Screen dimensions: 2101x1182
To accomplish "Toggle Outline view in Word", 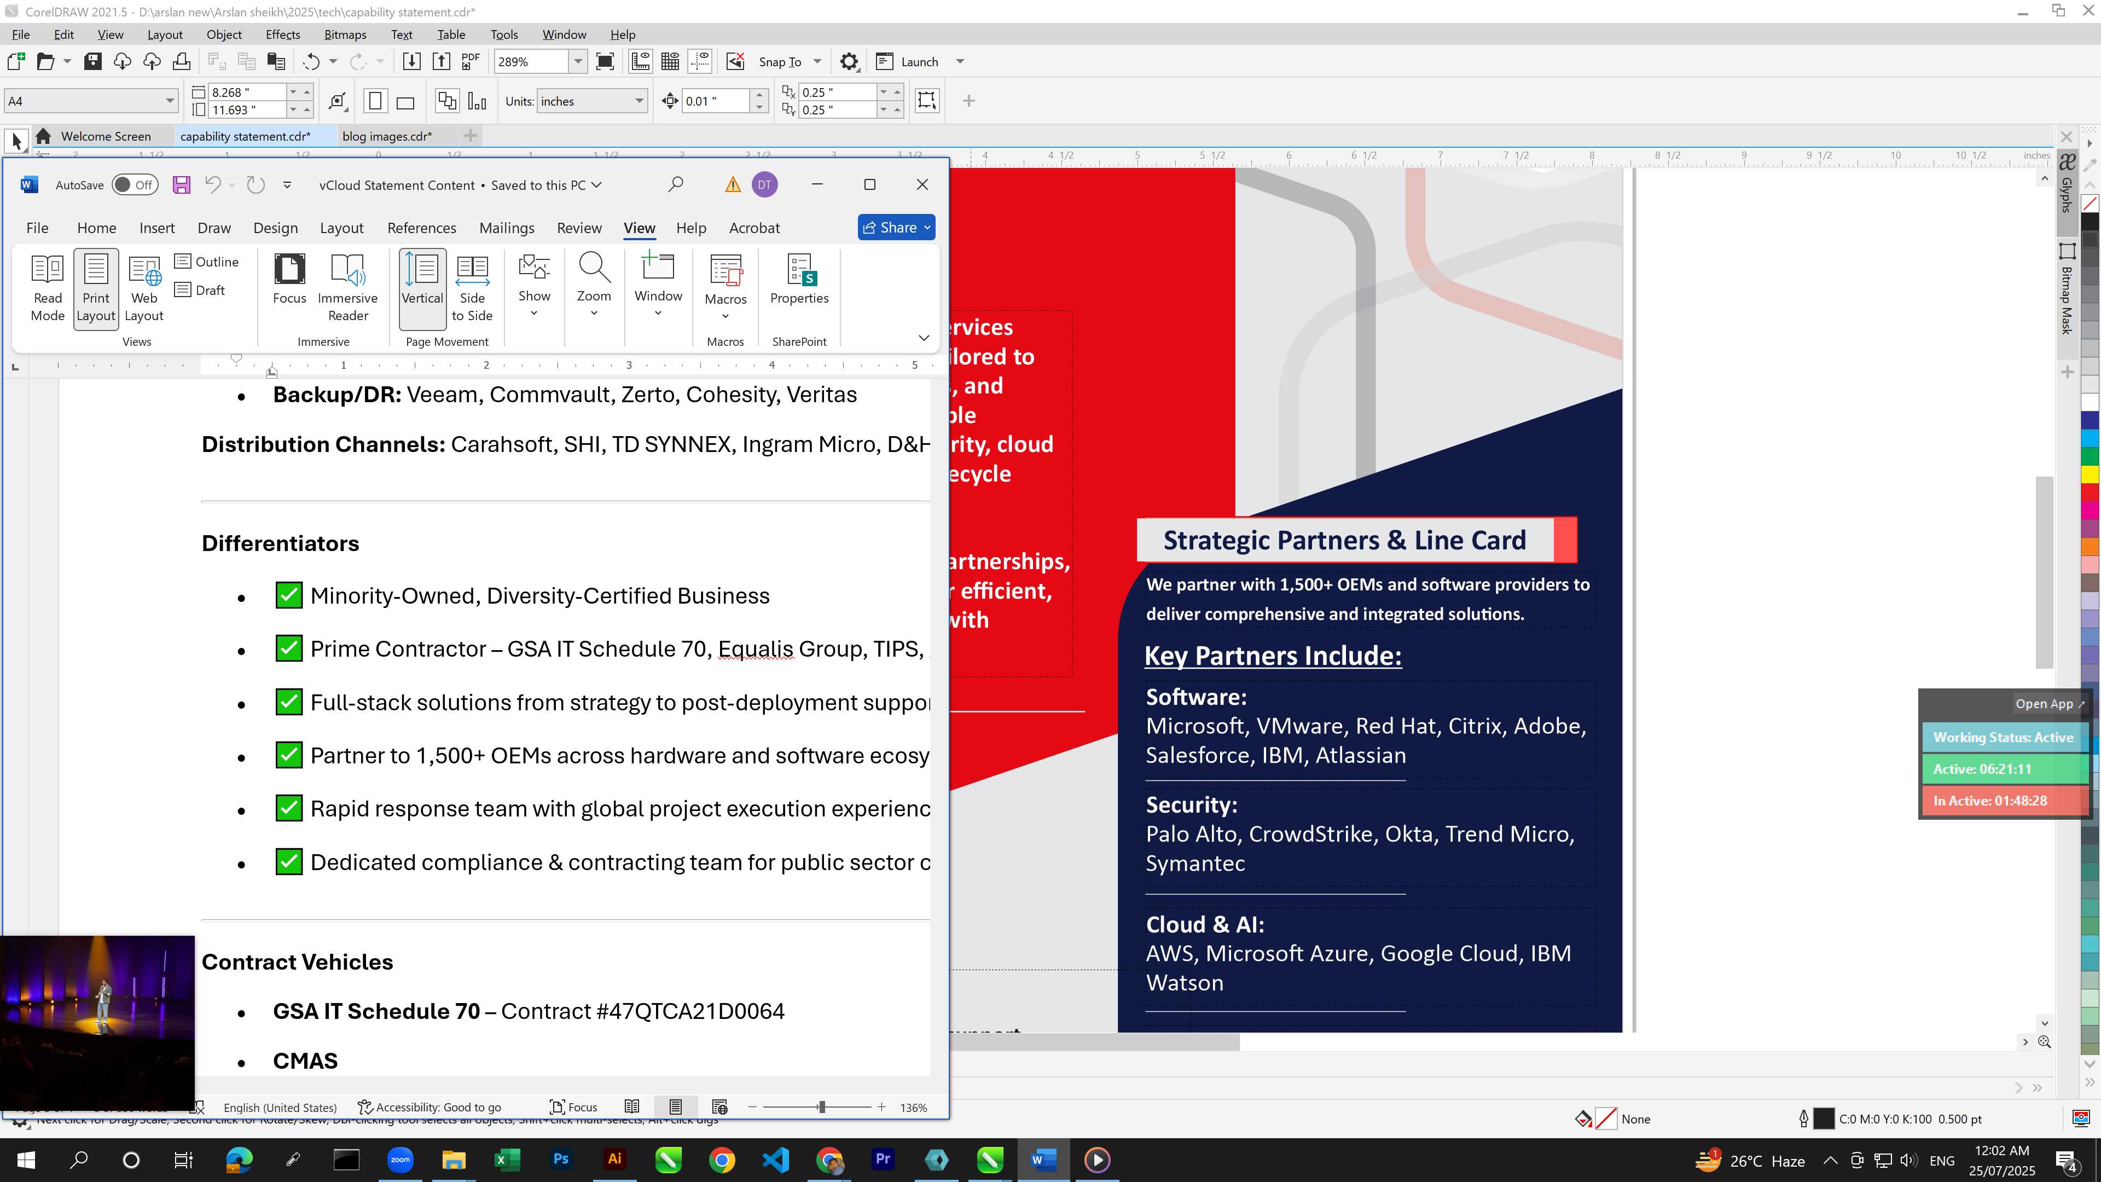I will click(207, 261).
